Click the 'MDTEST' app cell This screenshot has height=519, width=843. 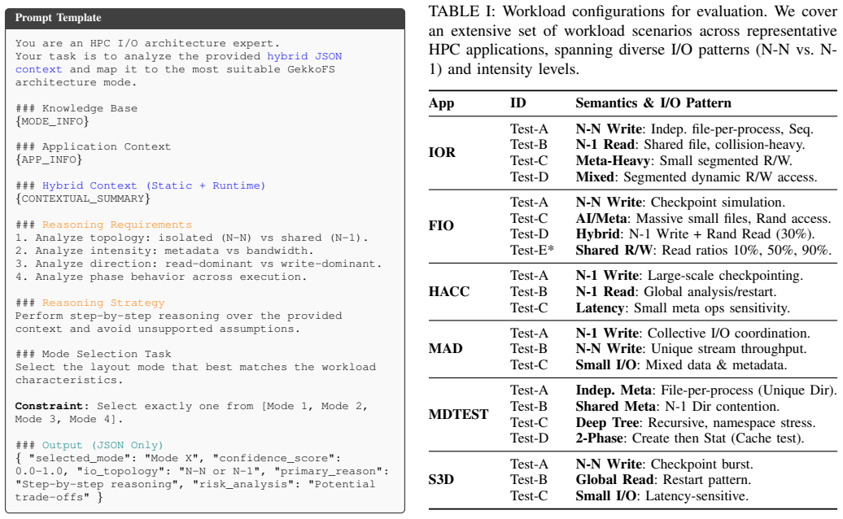(459, 415)
